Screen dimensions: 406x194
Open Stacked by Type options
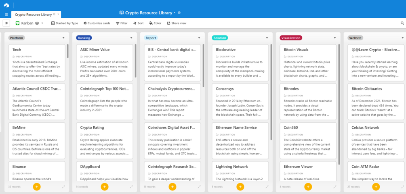coord(65,23)
